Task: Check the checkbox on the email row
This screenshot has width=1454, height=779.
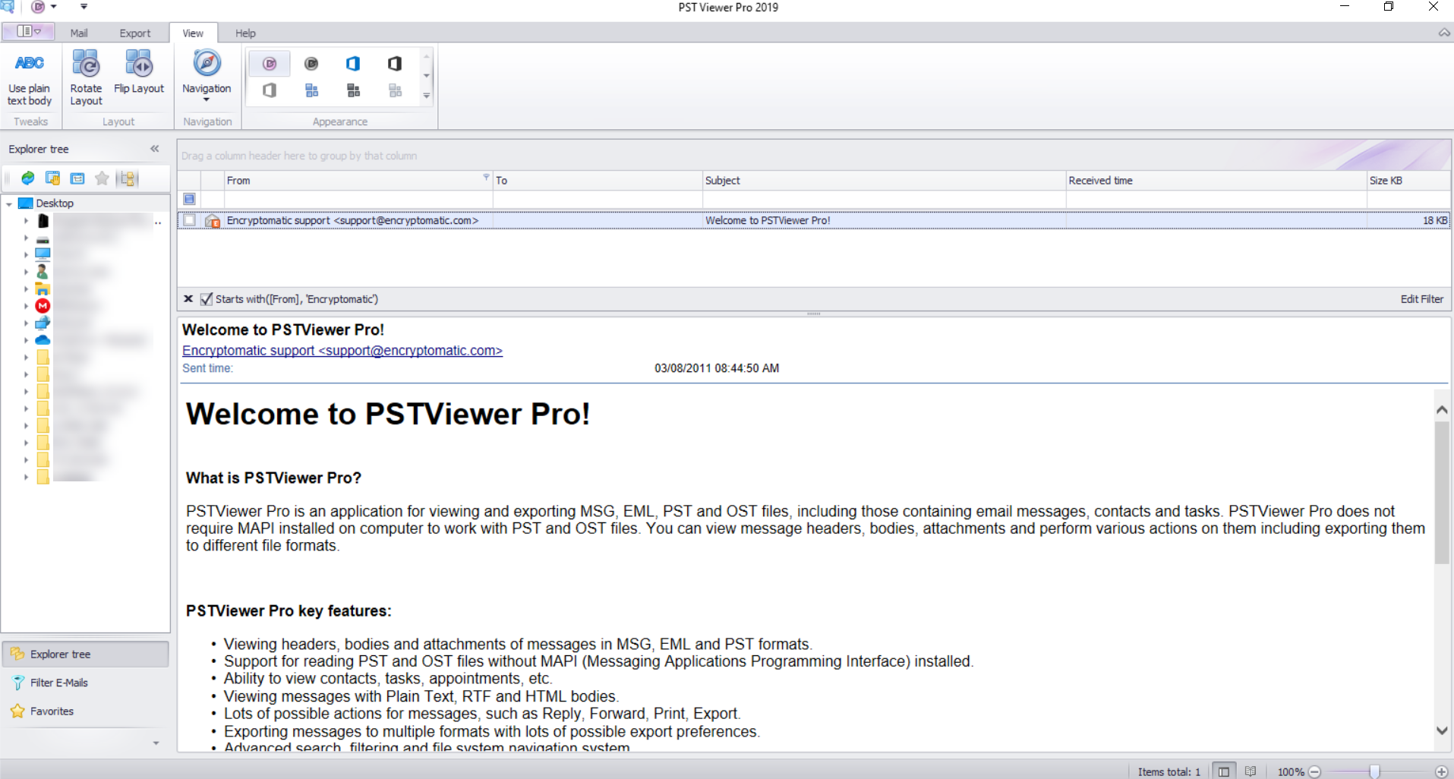Action: [188, 220]
